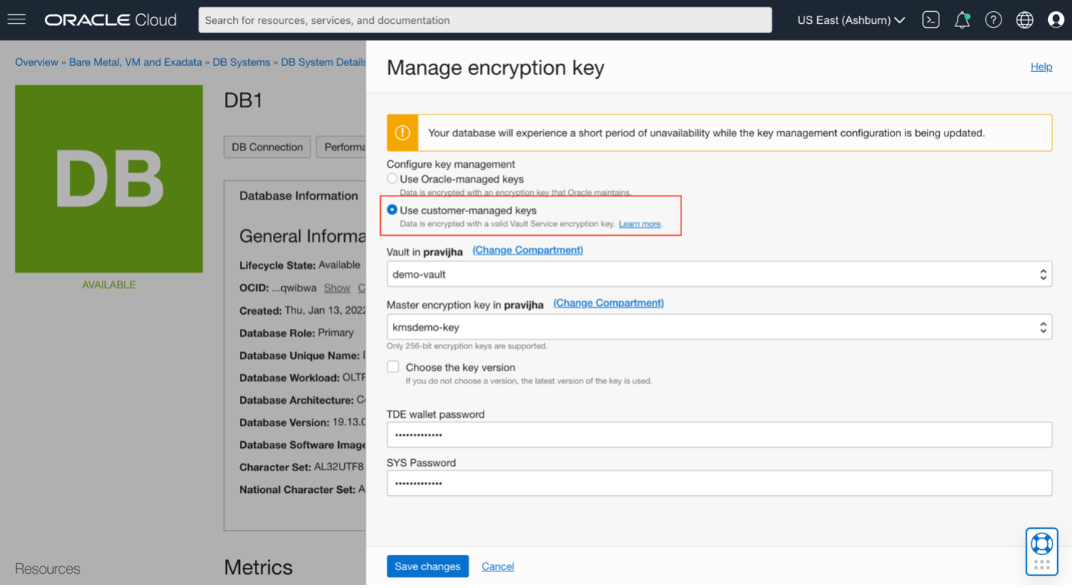Viewport: 1072px width, 588px height.
Task: Open the demo-vault dropdown
Action: [718, 273]
